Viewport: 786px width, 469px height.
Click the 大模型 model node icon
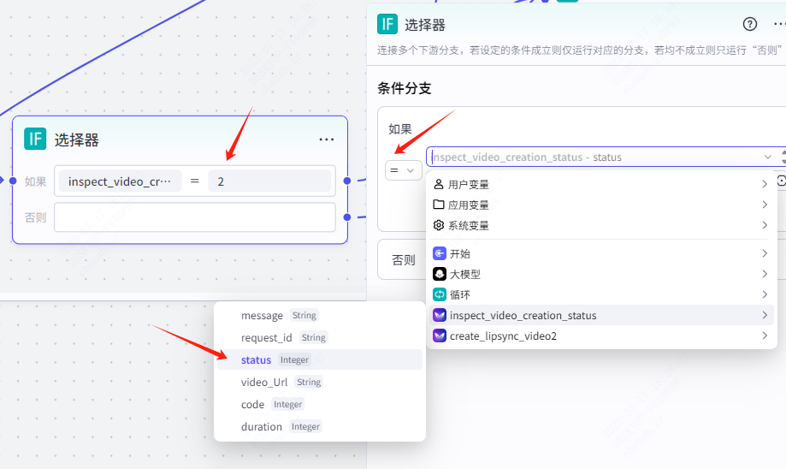click(440, 274)
